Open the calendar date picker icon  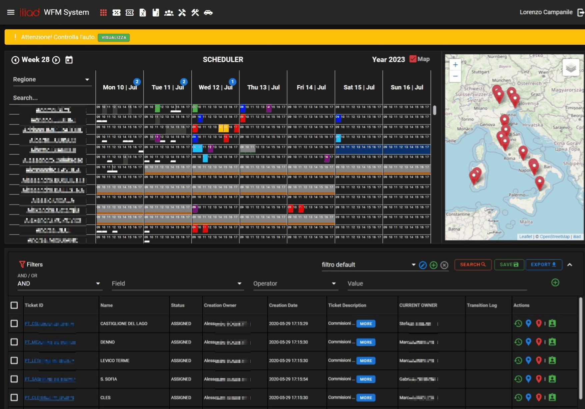69,60
